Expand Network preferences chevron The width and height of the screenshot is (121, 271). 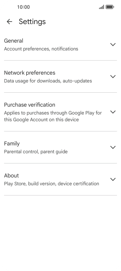pos(113,77)
